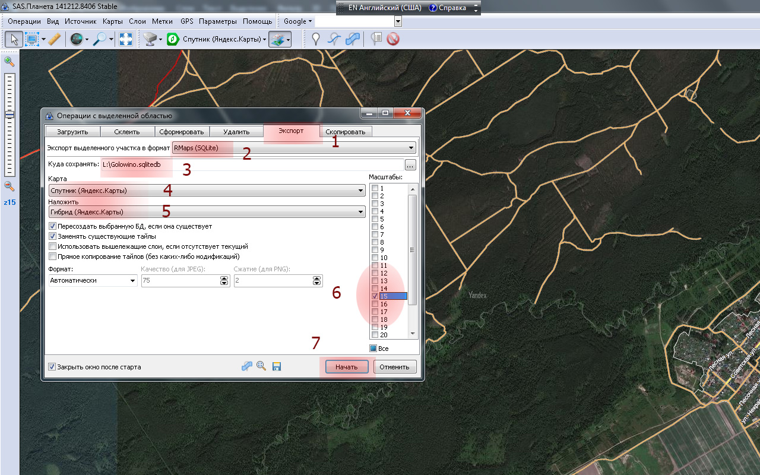
Task: Open the Помощь menu
Action: point(257,21)
